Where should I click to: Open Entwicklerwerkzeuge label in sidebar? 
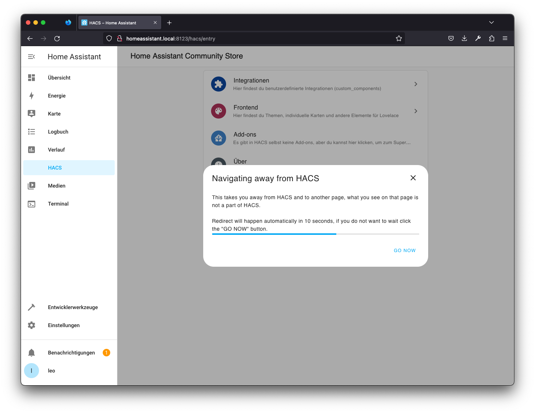pyautogui.click(x=73, y=307)
